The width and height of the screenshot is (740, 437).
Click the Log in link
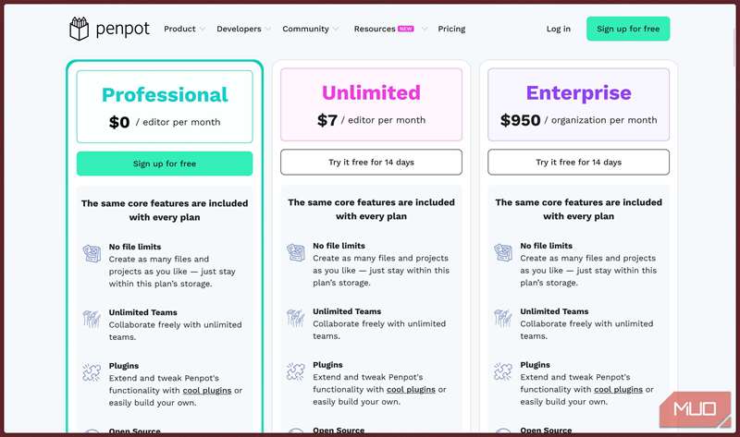pyautogui.click(x=559, y=29)
